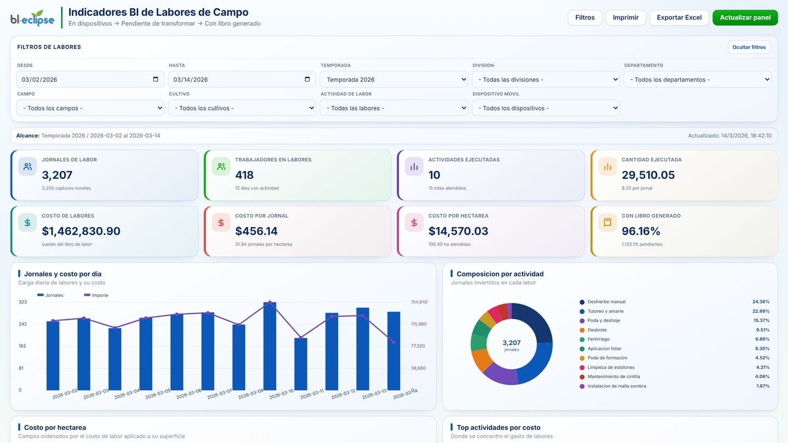Image resolution: width=788 pixels, height=443 pixels.
Task: Open the Departamento dropdown
Action: click(x=698, y=79)
